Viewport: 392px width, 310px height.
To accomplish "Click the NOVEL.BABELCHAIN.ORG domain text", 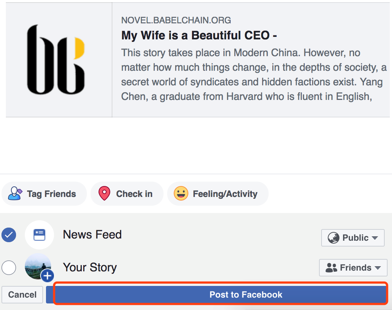I will coord(176,20).
